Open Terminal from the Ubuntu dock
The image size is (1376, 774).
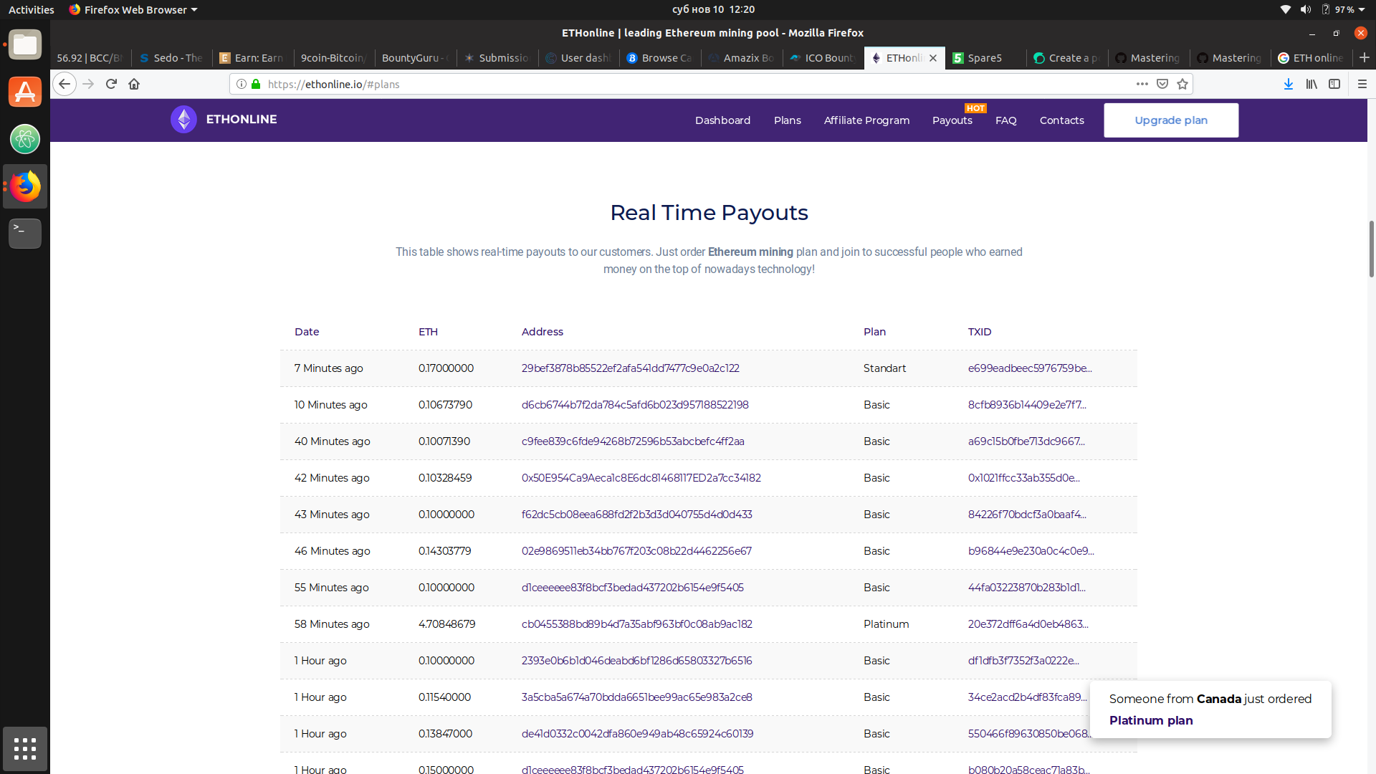coord(25,233)
